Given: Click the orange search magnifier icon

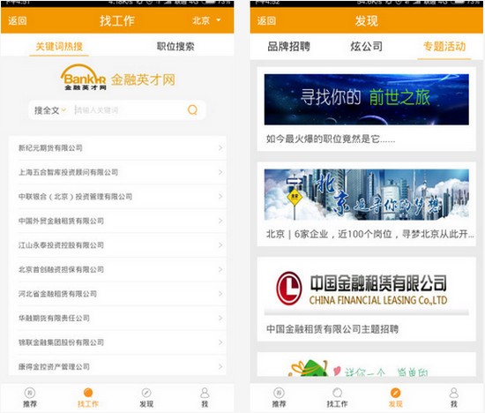Looking at the screenshot, I should click(x=192, y=110).
